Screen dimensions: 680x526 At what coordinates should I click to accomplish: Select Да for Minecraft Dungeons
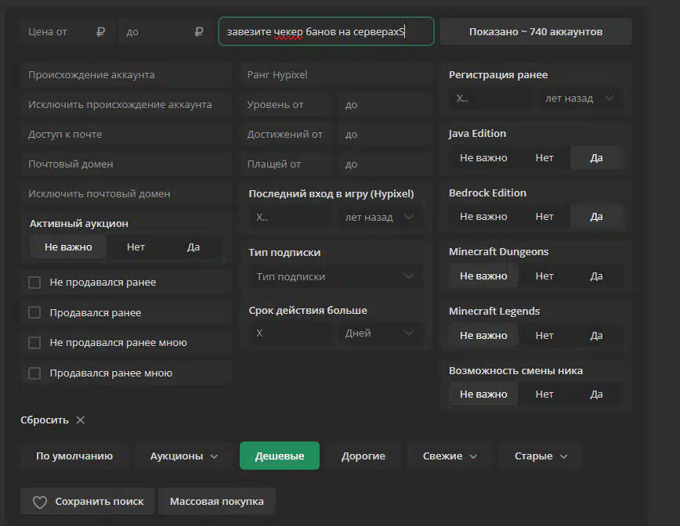pos(596,276)
